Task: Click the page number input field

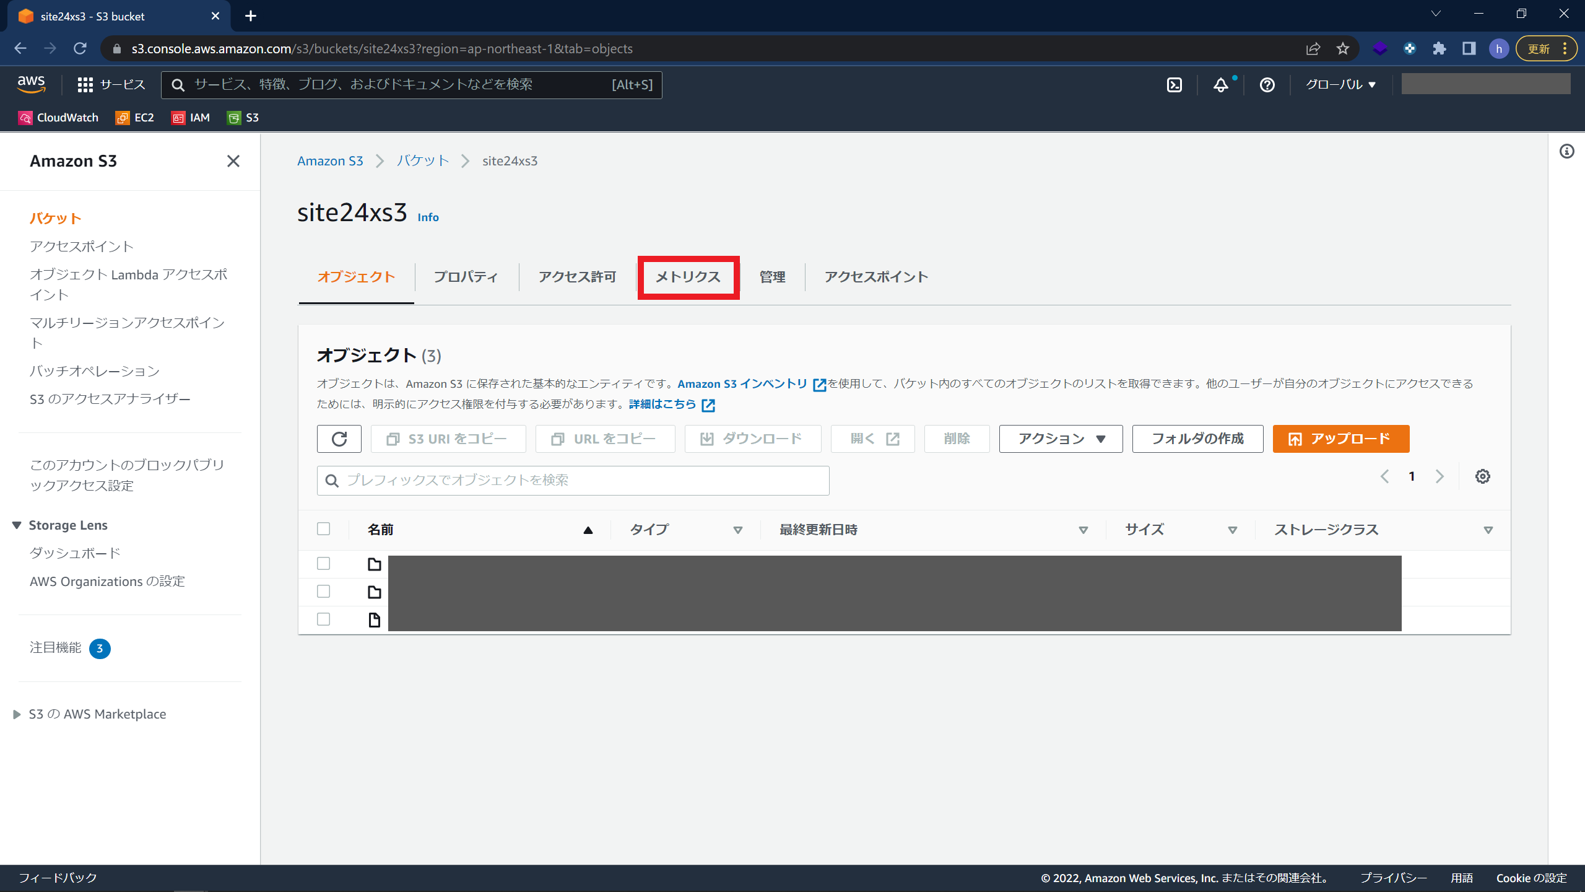Action: tap(1411, 476)
